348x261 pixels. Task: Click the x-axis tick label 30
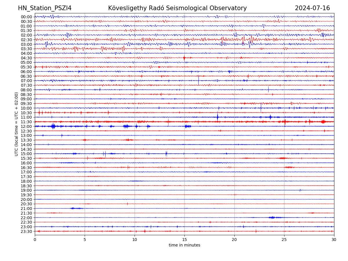pos(334,240)
